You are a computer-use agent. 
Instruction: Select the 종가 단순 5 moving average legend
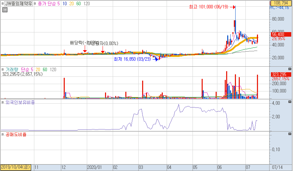[49, 3]
